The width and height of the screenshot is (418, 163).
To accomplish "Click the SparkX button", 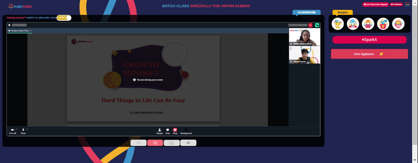I will (369, 40).
